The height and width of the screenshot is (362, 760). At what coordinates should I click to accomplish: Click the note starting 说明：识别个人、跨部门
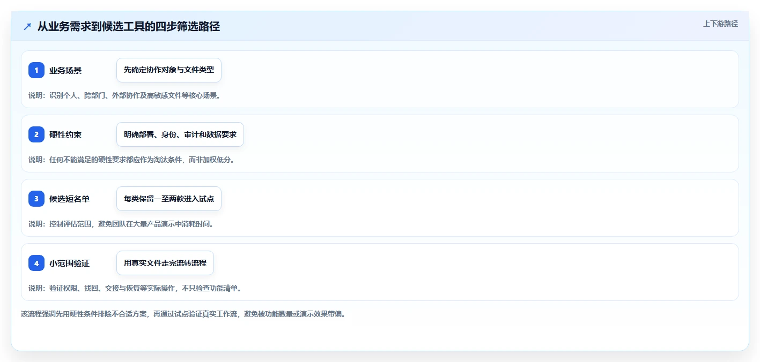(x=124, y=95)
